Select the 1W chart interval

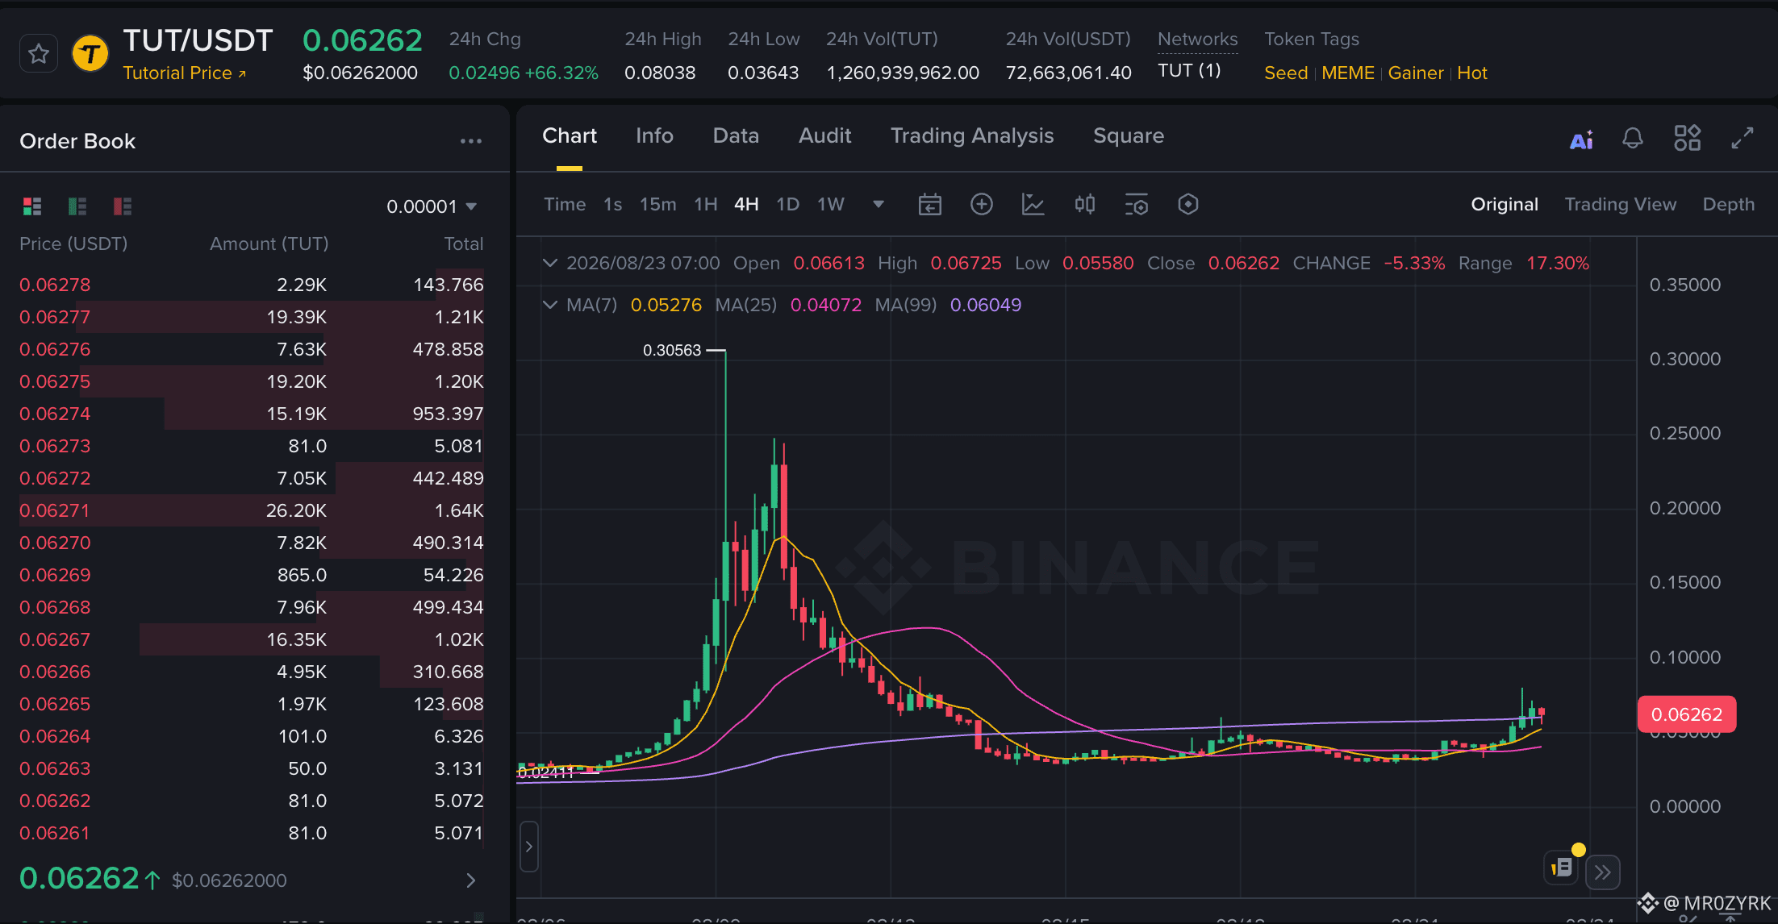tap(831, 205)
